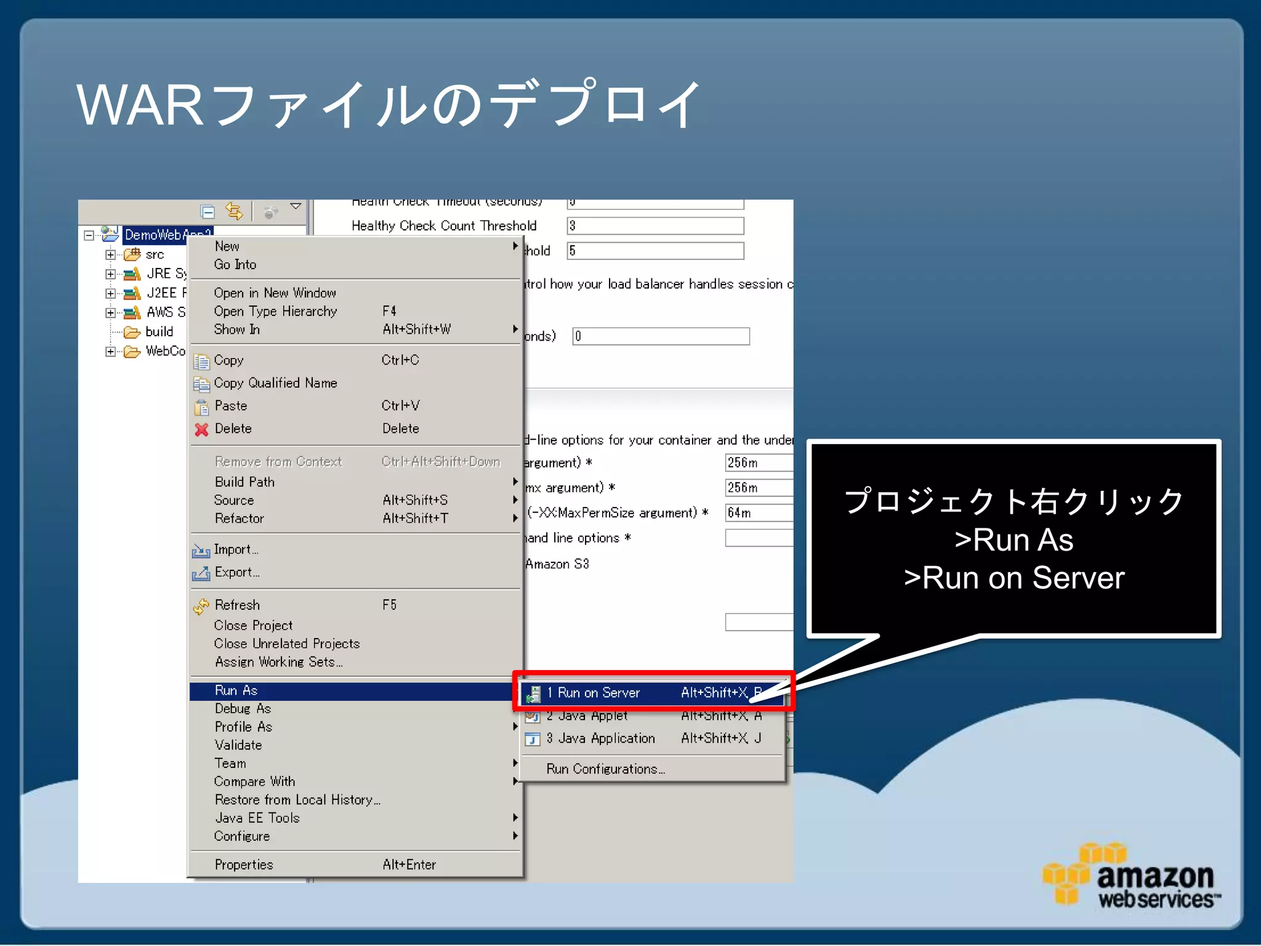Click the Run on Server icon
Screen dimensions: 1261x946
533,694
